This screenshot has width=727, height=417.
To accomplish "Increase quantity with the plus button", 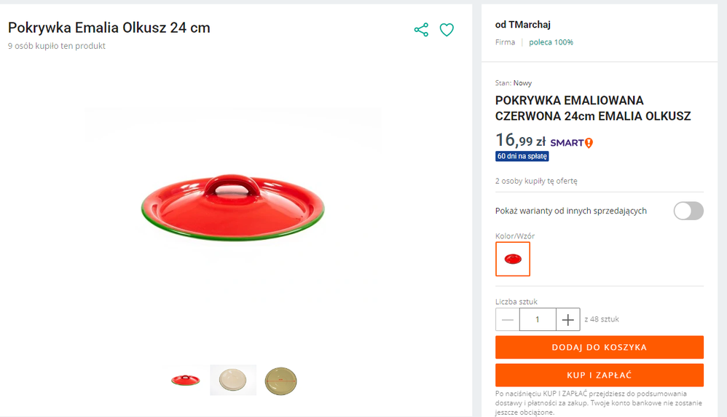I will pos(568,319).
